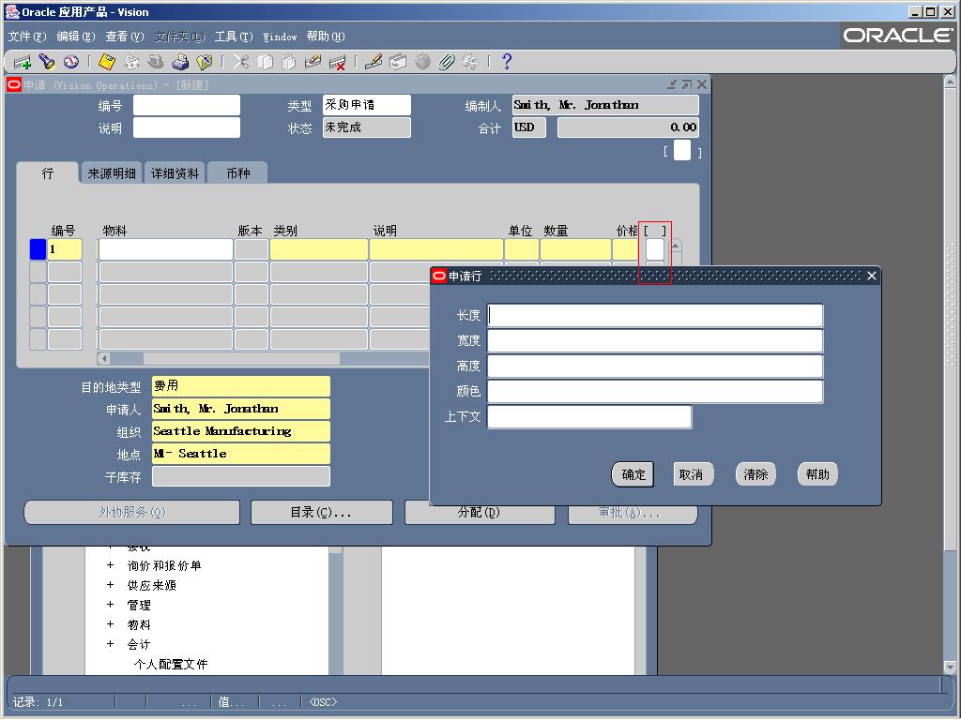
Task: Click the Paste icon in toolbar
Action: [289, 62]
